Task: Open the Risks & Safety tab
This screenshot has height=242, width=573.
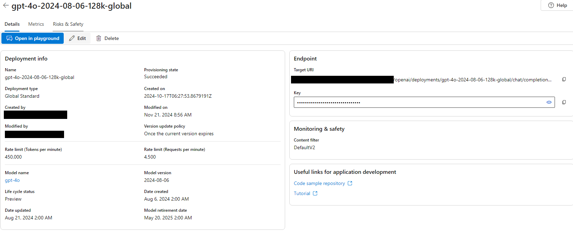Action: (x=68, y=24)
